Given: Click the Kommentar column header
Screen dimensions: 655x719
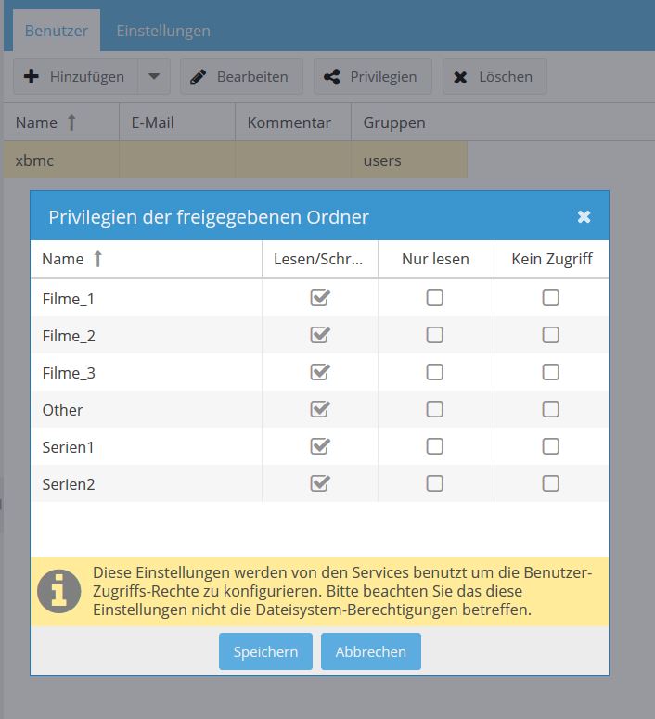Looking at the screenshot, I should pyautogui.click(x=293, y=122).
